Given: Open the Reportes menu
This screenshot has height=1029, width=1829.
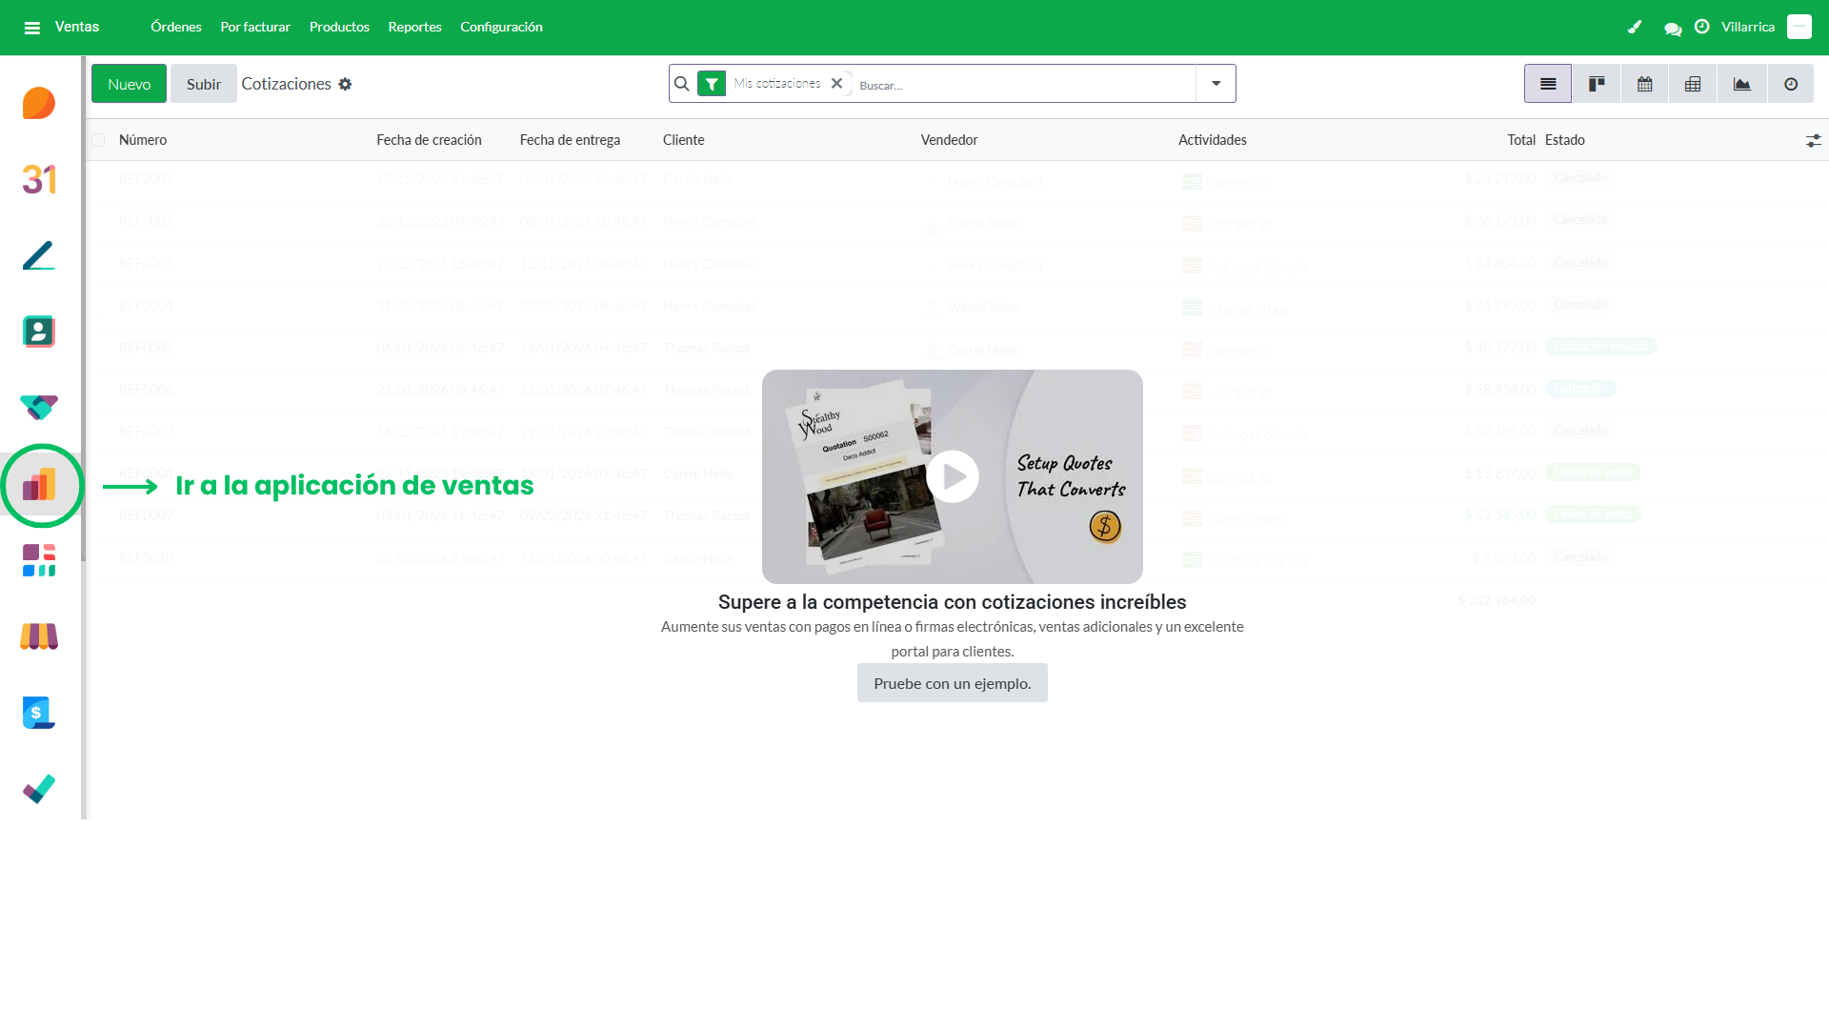Looking at the screenshot, I should click(414, 27).
